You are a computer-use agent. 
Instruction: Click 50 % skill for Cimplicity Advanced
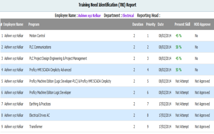pos(179,70)
